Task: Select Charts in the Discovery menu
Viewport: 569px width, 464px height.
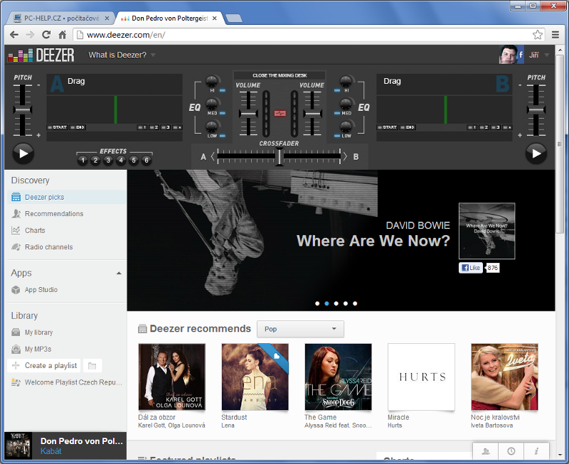Action: [x=35, y=230]
